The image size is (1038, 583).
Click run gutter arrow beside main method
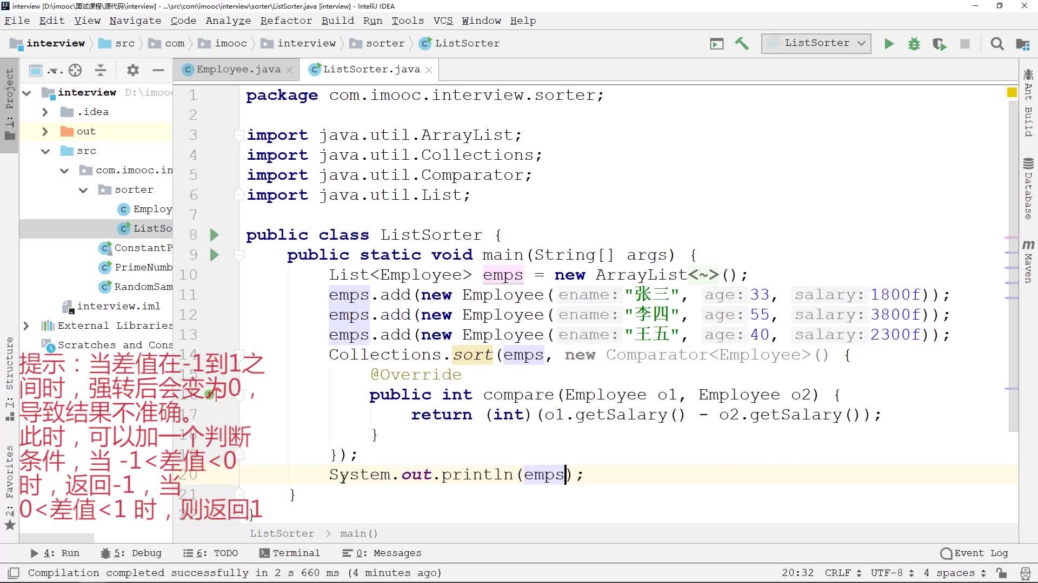coord(214,255)
